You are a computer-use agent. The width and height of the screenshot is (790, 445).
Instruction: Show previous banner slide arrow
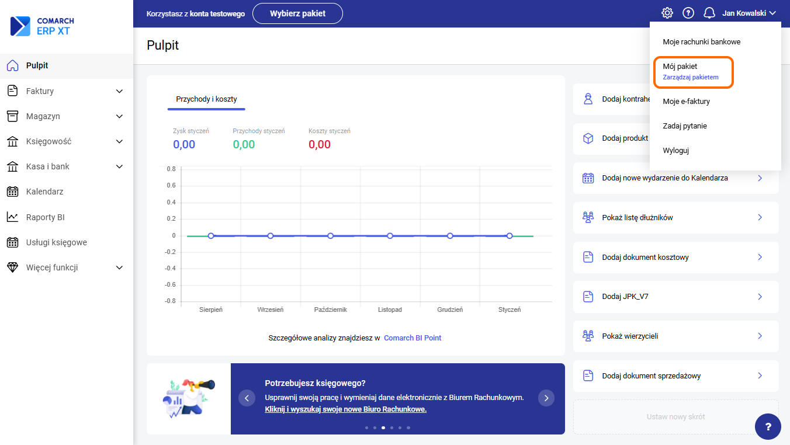[247, 398]
